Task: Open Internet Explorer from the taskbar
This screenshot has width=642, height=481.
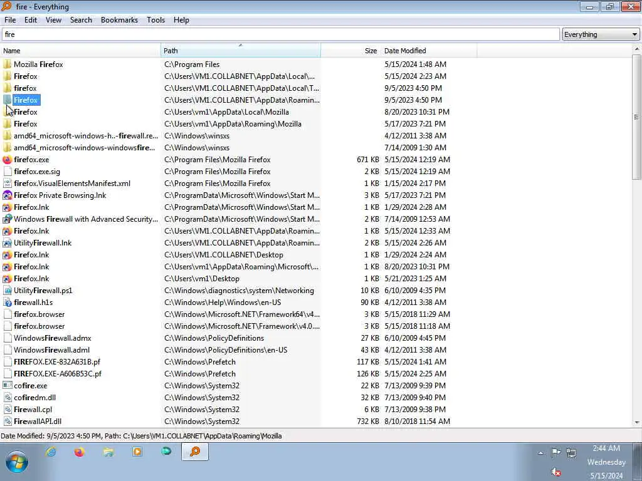Action: pos(51,452)
